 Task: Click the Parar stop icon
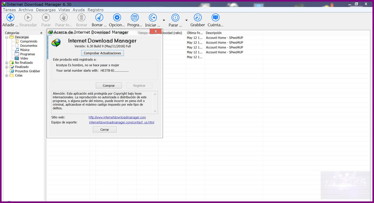pyautogui.click(x=46, y=18)
